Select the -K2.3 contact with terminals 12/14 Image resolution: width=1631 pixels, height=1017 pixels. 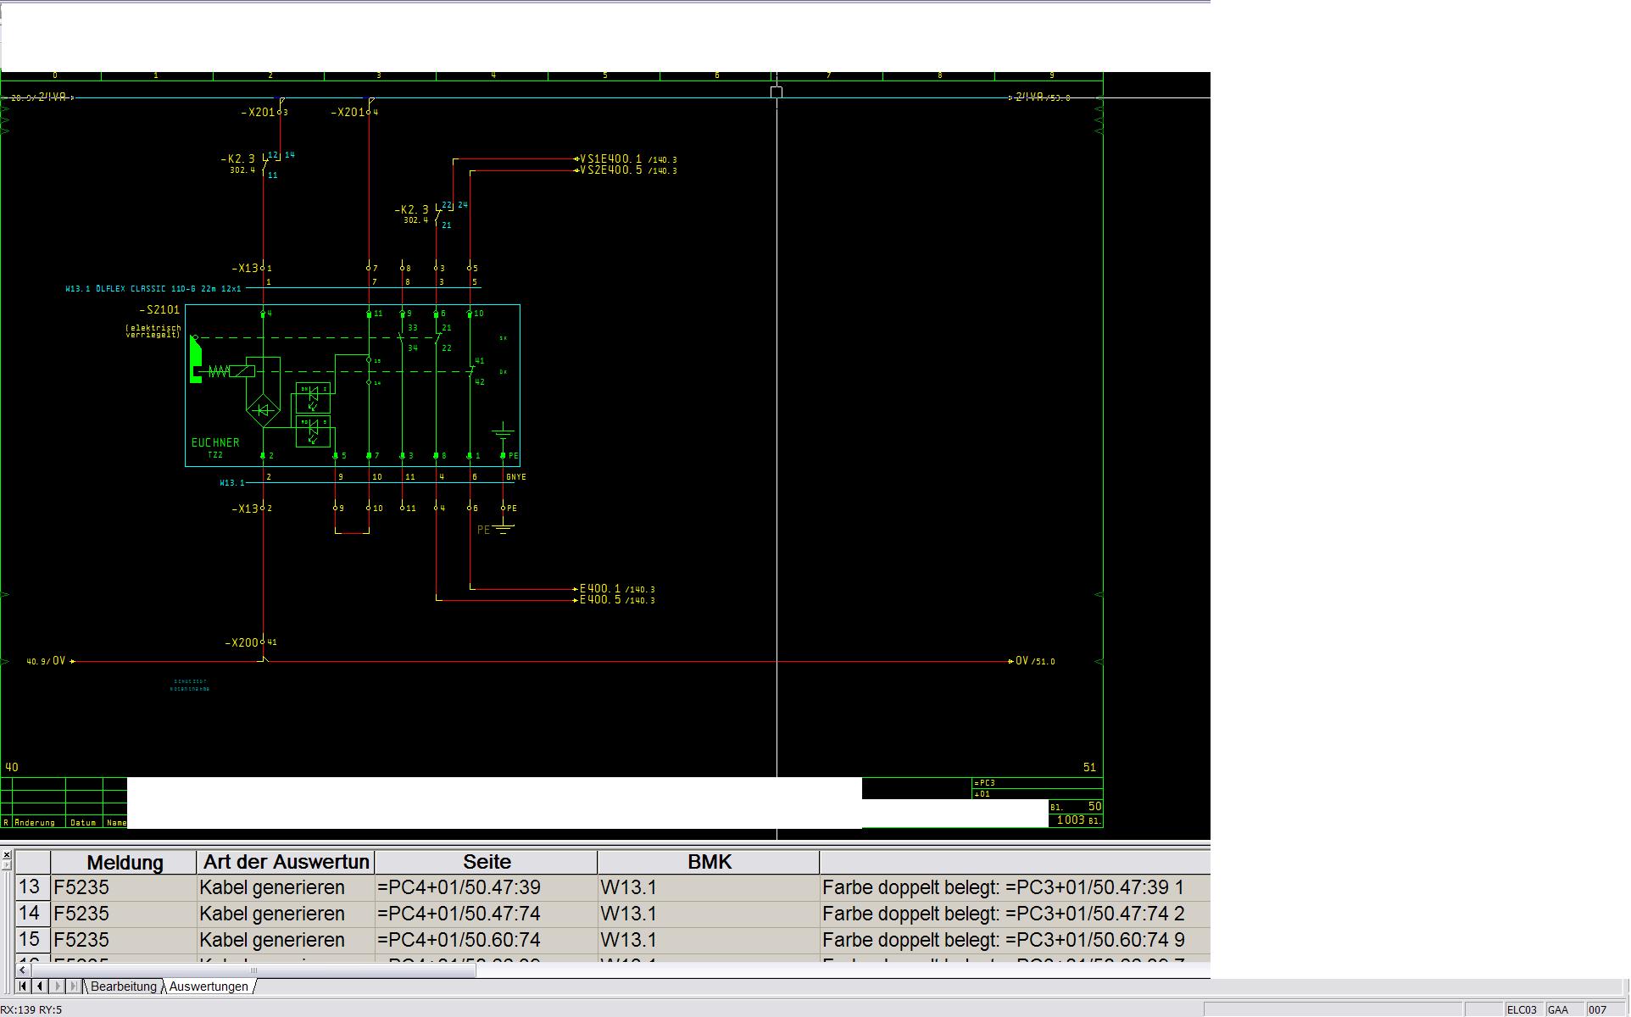click(x=258, y=164)
